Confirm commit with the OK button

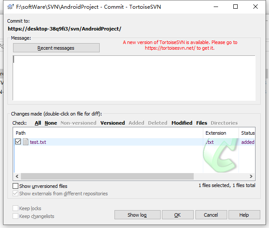click(x=178, y=215)
